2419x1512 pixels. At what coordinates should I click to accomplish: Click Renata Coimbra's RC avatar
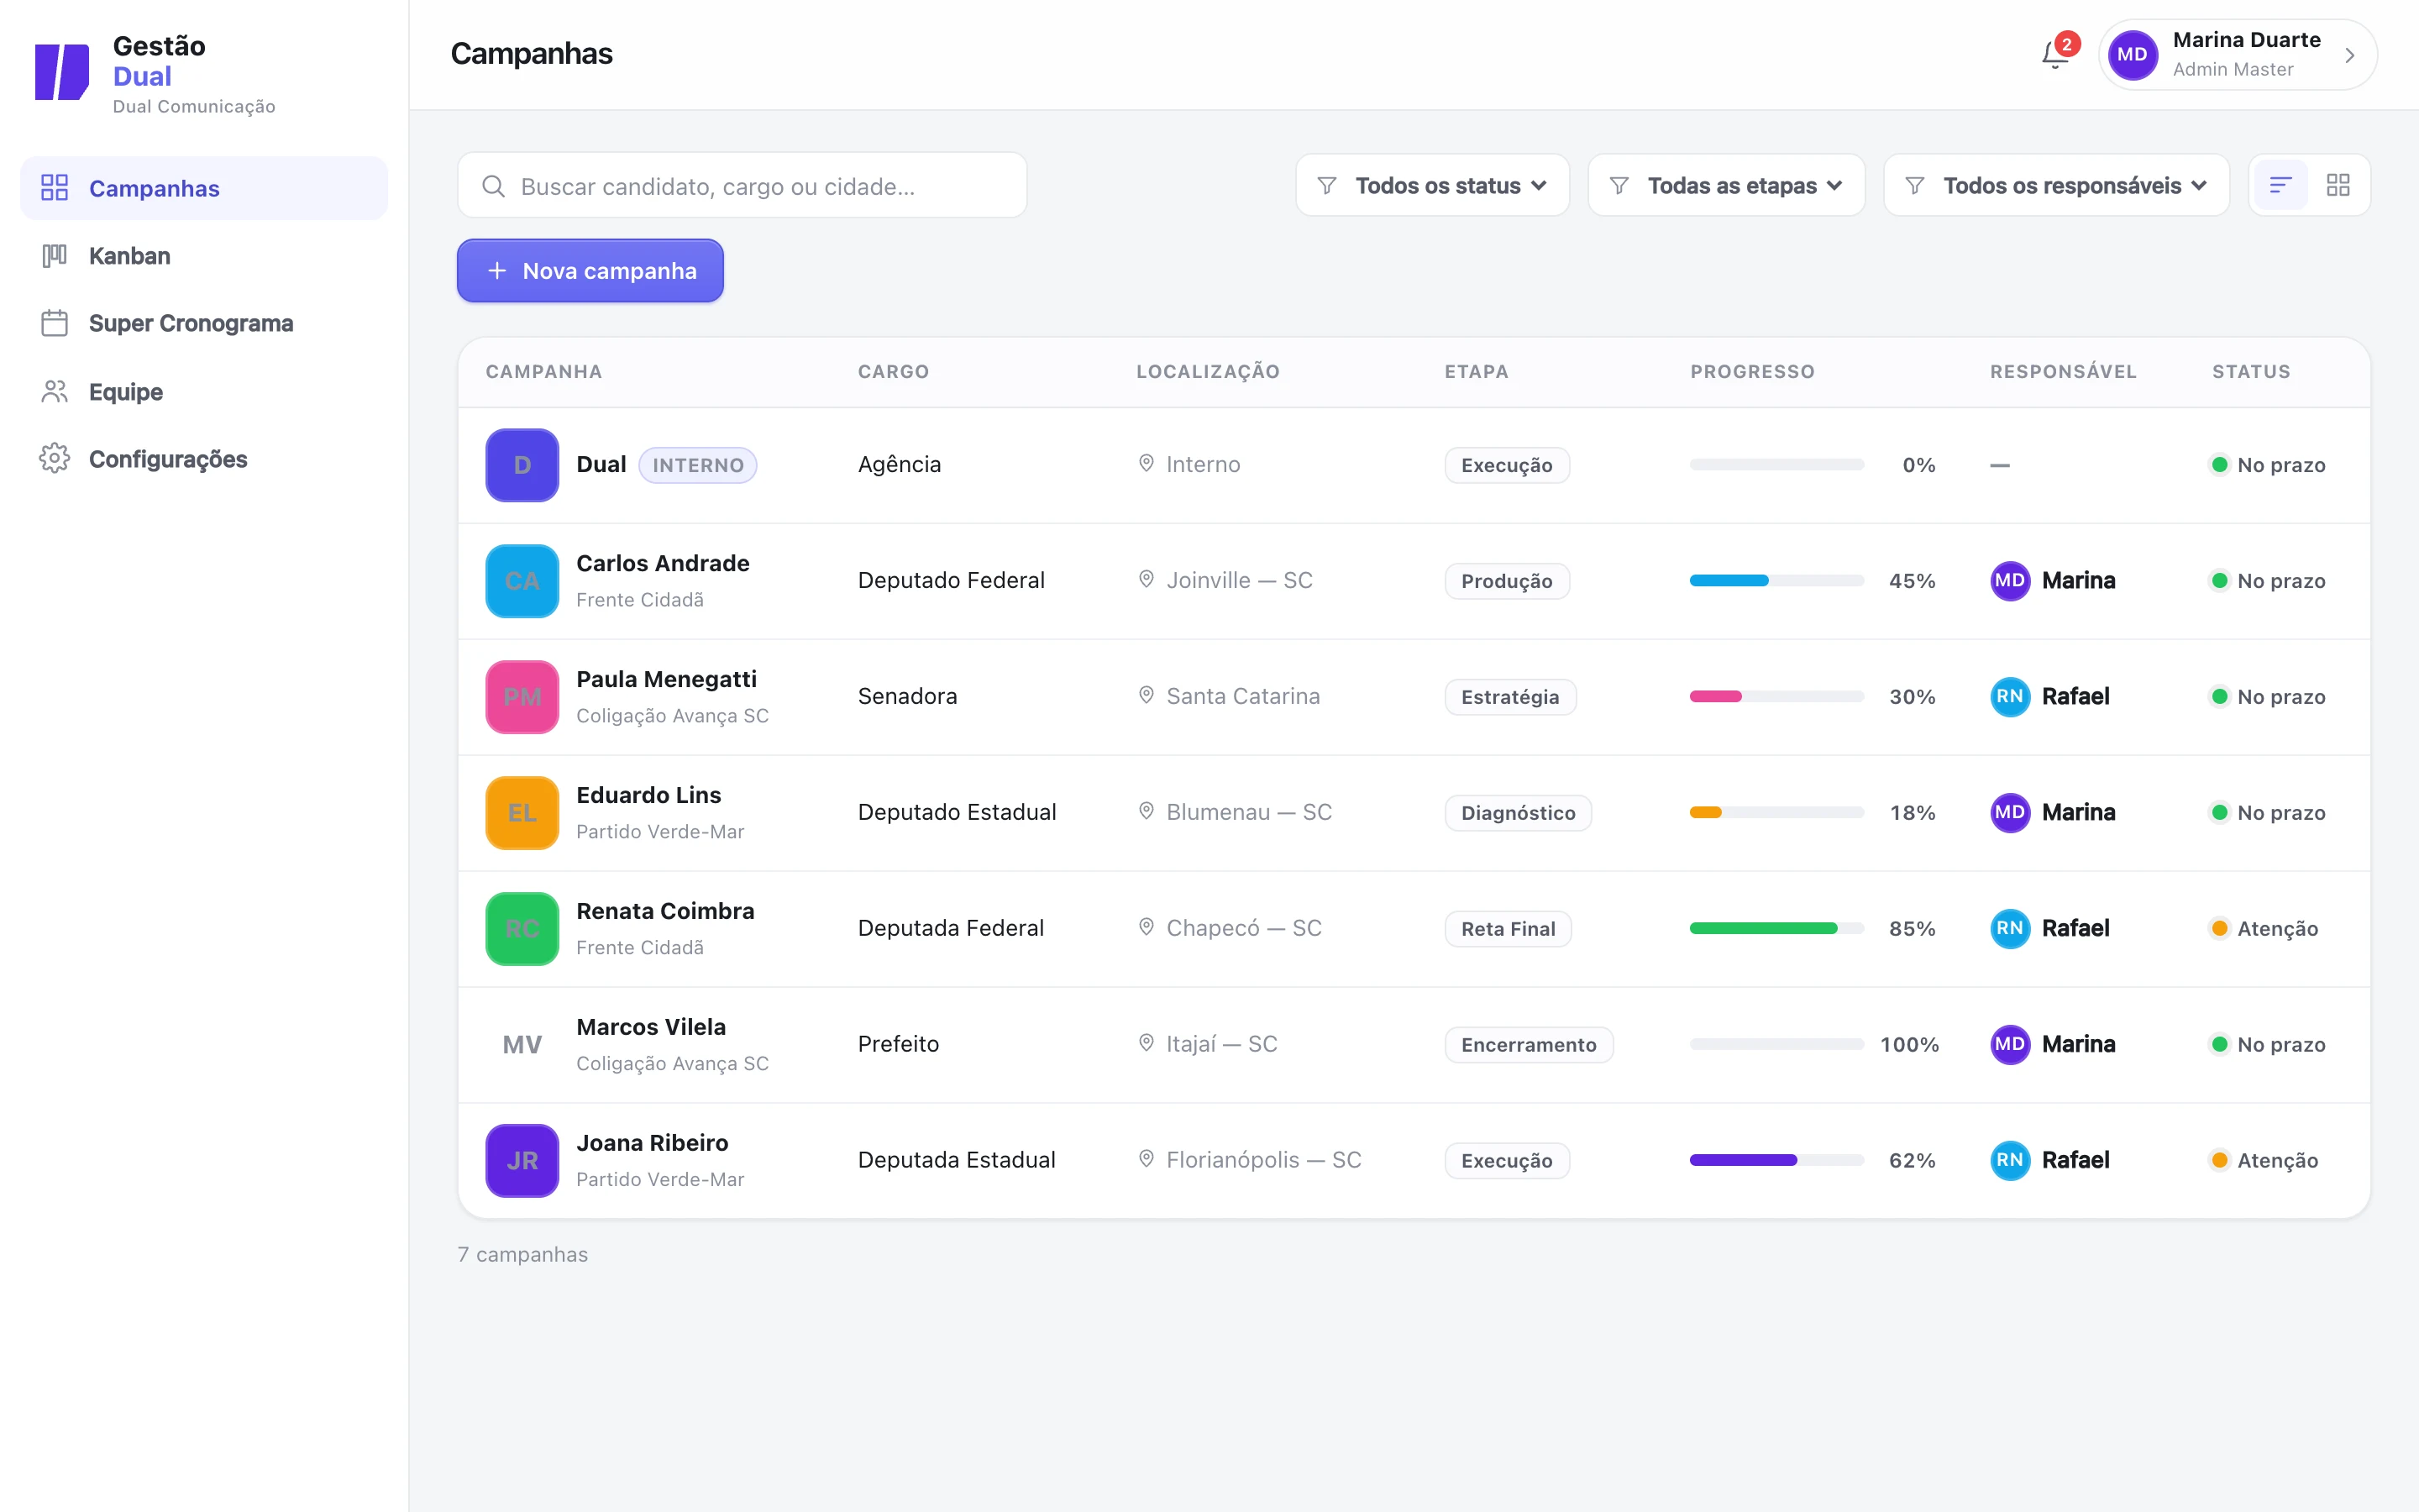point(522,929)
